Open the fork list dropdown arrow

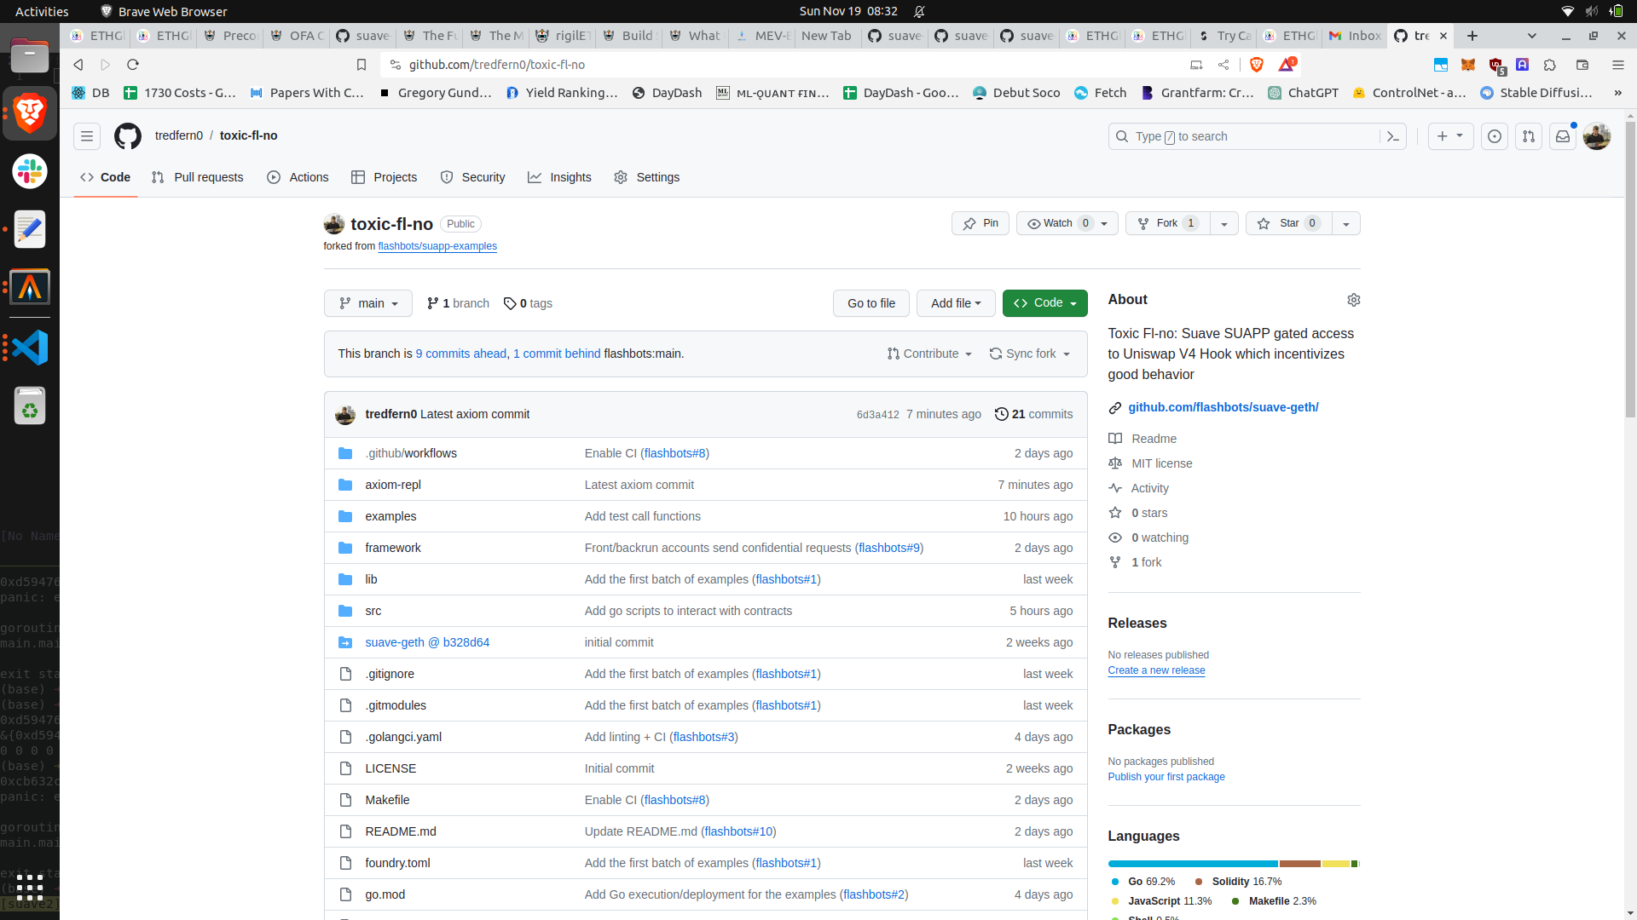(x=1224, y=223)
